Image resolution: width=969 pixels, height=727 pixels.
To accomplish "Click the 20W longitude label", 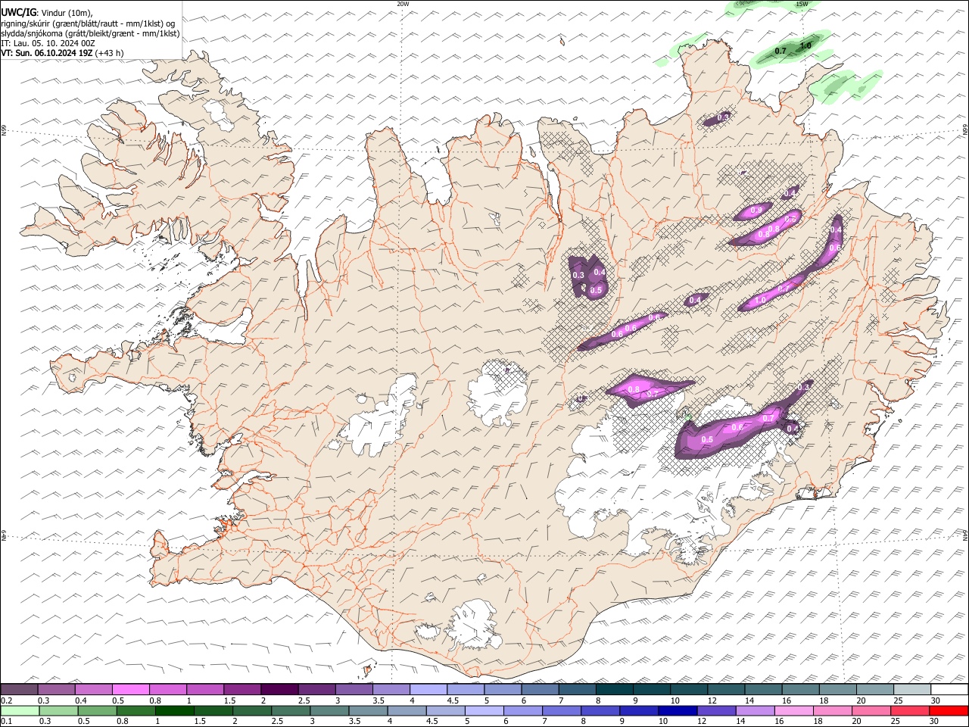I will [x=403, y=4].
